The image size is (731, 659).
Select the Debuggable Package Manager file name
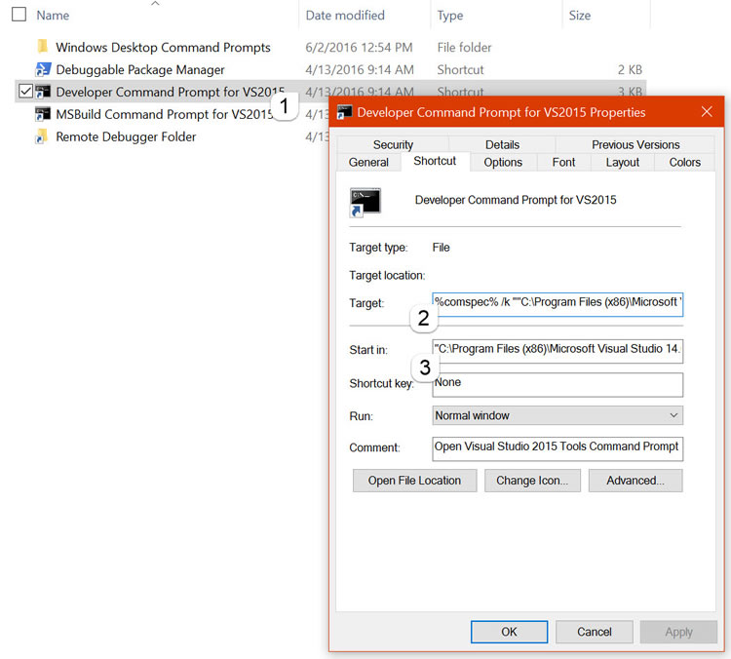point(139,69)
